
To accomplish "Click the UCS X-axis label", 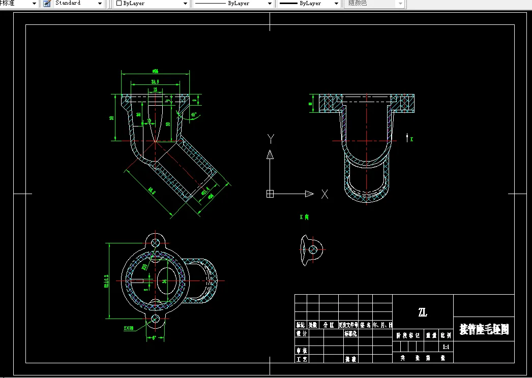I will coord(324,194).
